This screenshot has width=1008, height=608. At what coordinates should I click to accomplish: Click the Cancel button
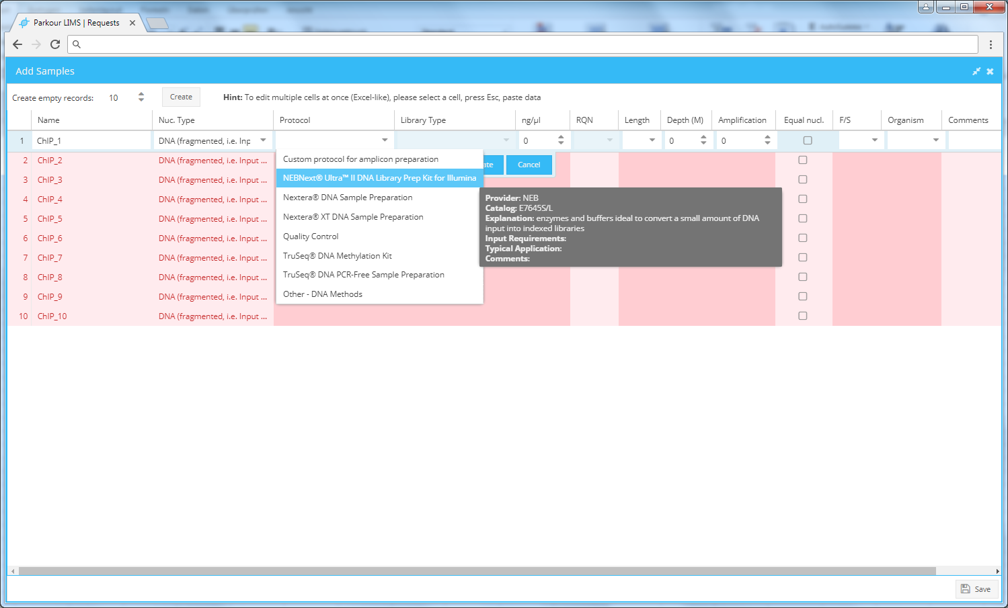(x=529, y=165)
